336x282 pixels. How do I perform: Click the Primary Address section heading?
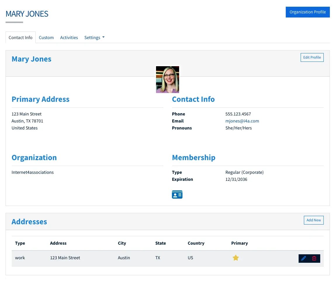click(40, 99)
